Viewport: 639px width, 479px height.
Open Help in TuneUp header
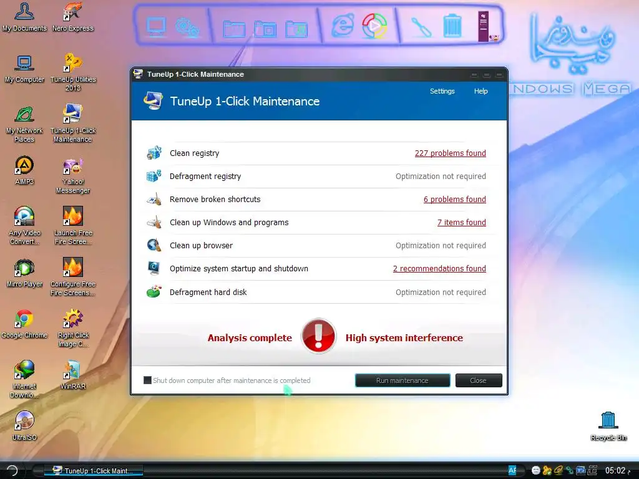tap(481, 91)
